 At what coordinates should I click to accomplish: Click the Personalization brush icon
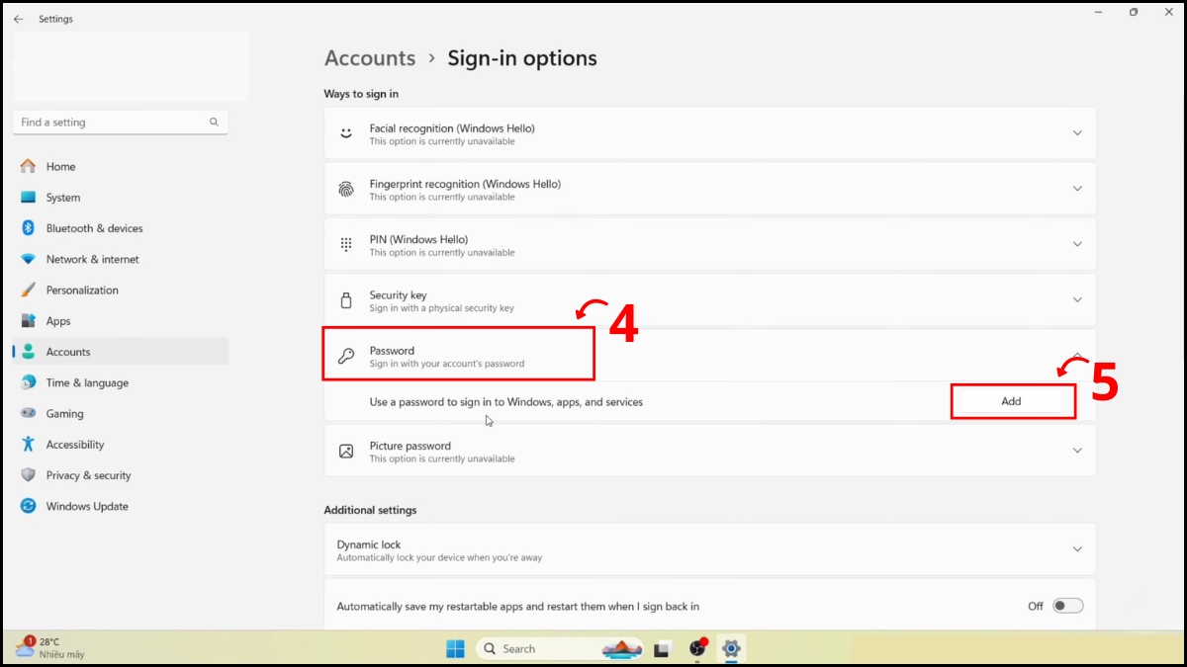coord(28,290)
